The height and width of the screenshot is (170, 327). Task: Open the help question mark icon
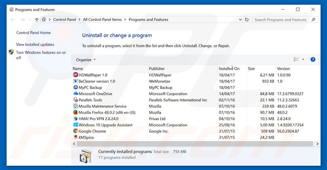pyautogui.click(x=313, y=59)
